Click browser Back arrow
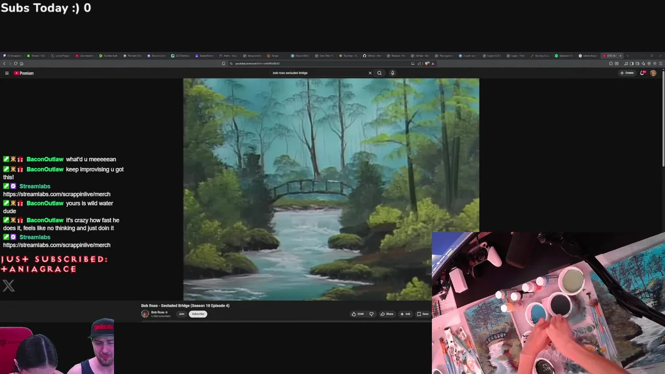 point(4,63)
